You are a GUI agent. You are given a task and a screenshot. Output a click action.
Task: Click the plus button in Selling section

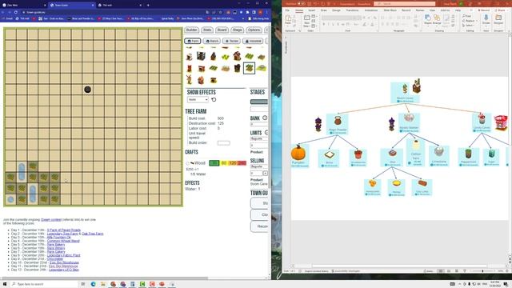[x=265, y=173]
